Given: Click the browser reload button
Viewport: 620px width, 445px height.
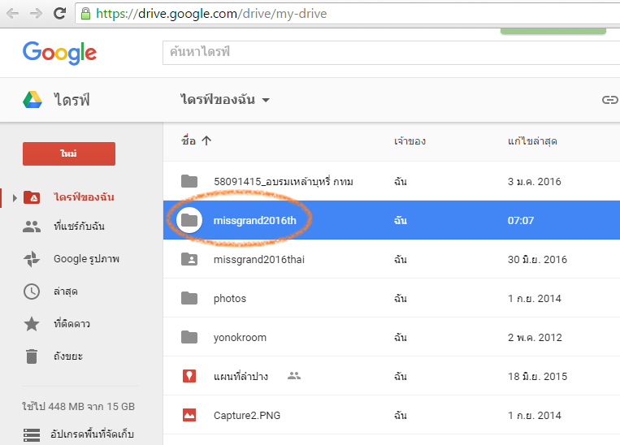Looking at the screenshot, I should (59, 14).
